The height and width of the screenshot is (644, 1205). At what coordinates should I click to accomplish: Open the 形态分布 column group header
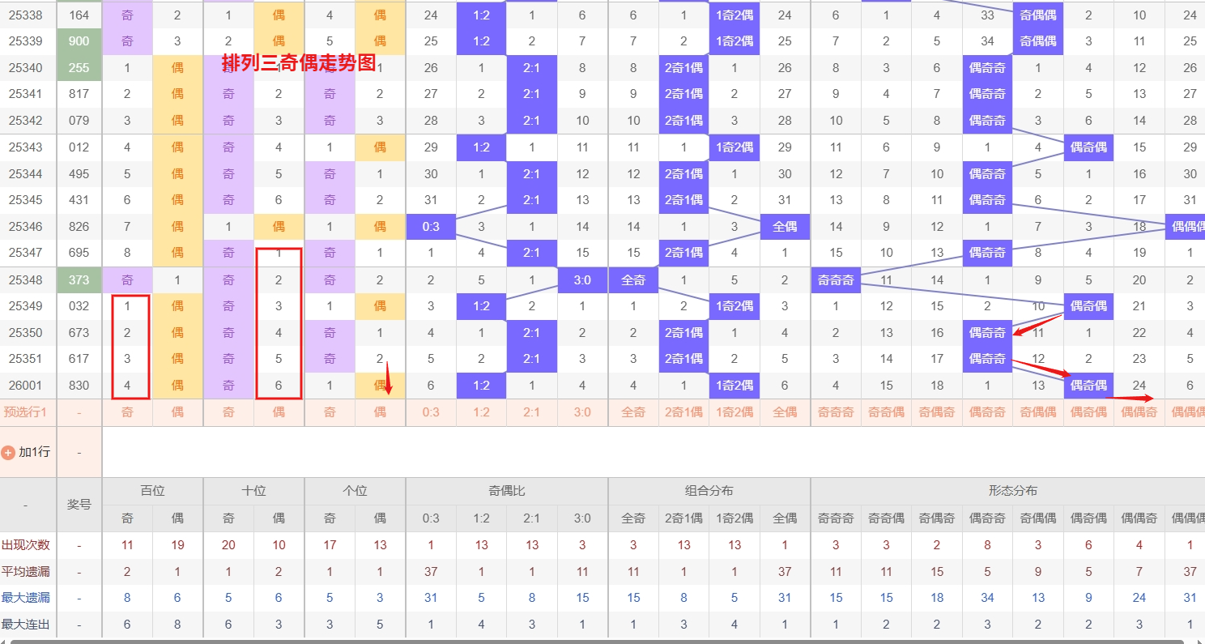1012,491
